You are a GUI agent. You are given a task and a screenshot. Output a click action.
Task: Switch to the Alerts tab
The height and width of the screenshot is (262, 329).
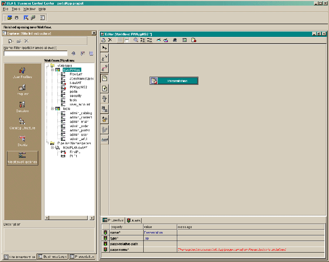coord(133,220)
